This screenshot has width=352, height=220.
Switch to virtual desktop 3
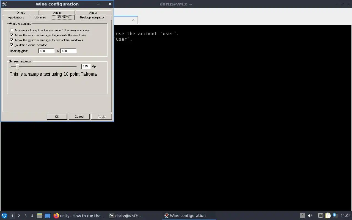[x=25, y=216]
